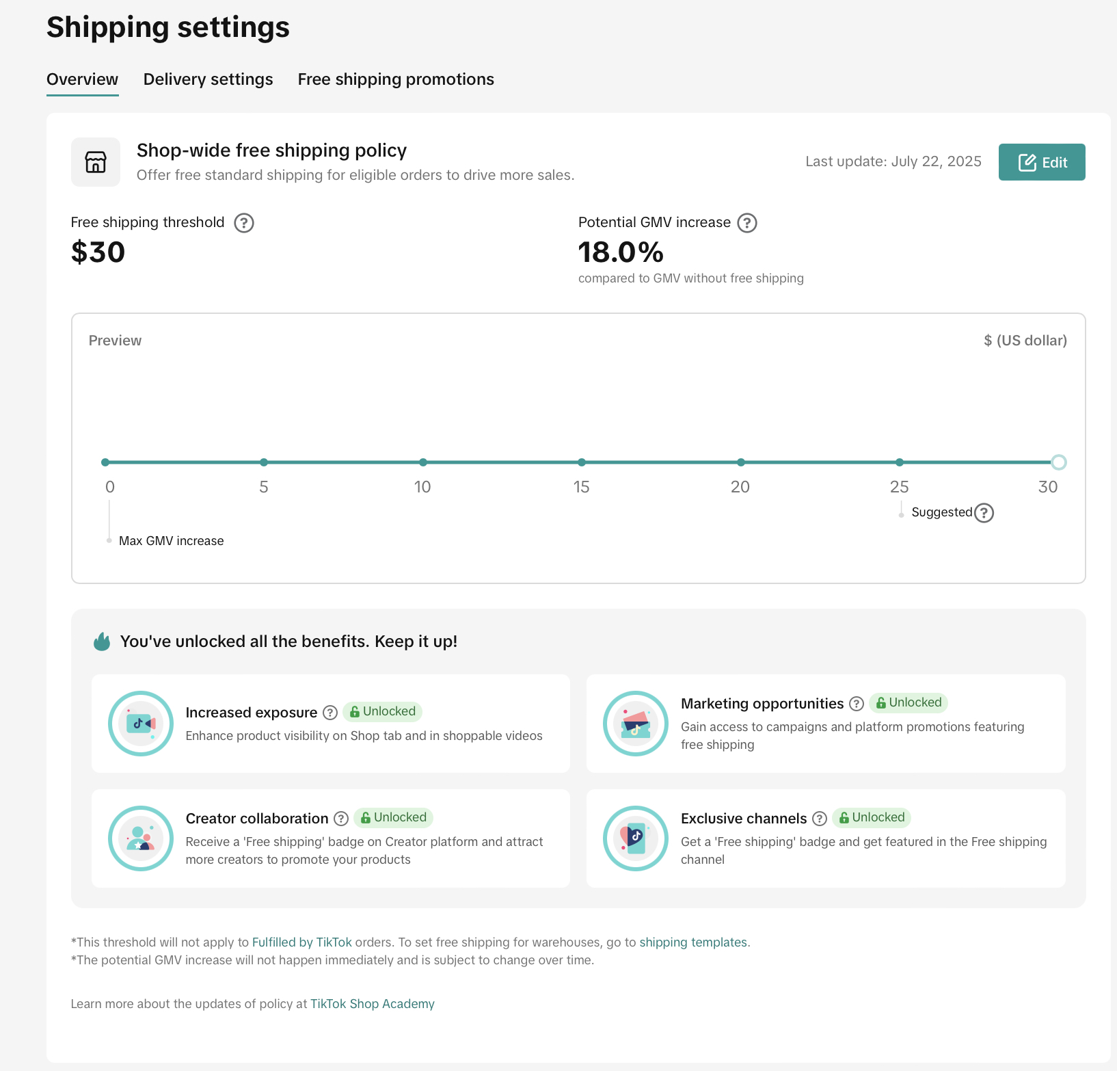1117x1071 pixels.
Task: Click the Suggested help icon on the slider
Action: (x=984, y=513)
